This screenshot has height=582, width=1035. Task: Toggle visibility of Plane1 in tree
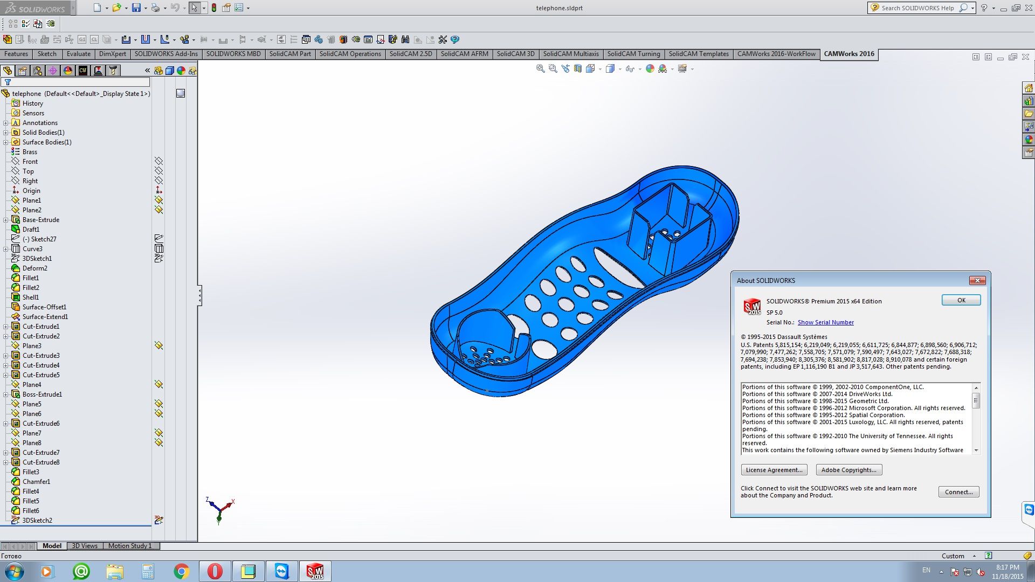pos(158,200)
